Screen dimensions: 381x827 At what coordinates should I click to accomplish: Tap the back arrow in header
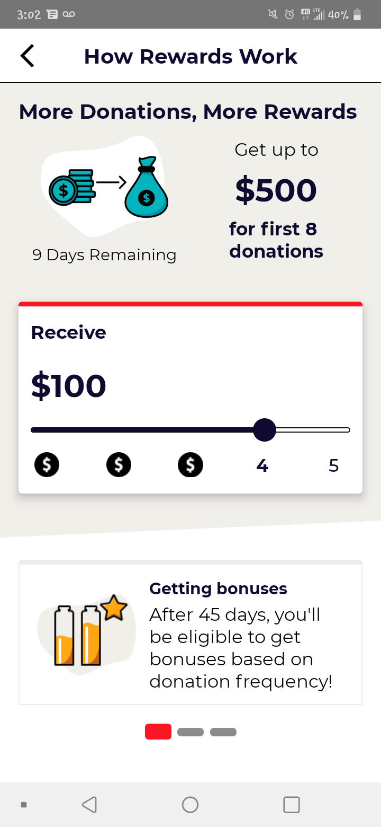(28, 56)
